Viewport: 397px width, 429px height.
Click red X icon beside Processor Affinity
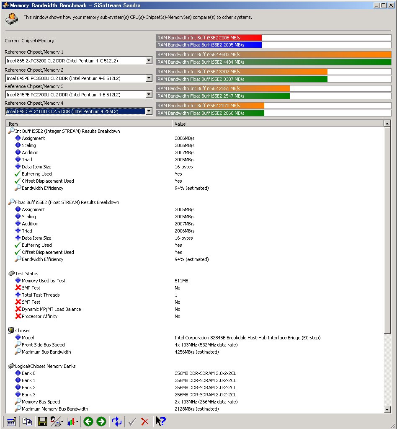point(18,316)
